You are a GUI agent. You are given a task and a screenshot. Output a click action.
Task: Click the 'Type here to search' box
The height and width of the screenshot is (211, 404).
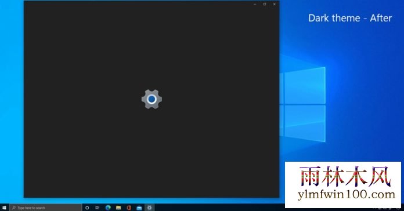(46, 208)
